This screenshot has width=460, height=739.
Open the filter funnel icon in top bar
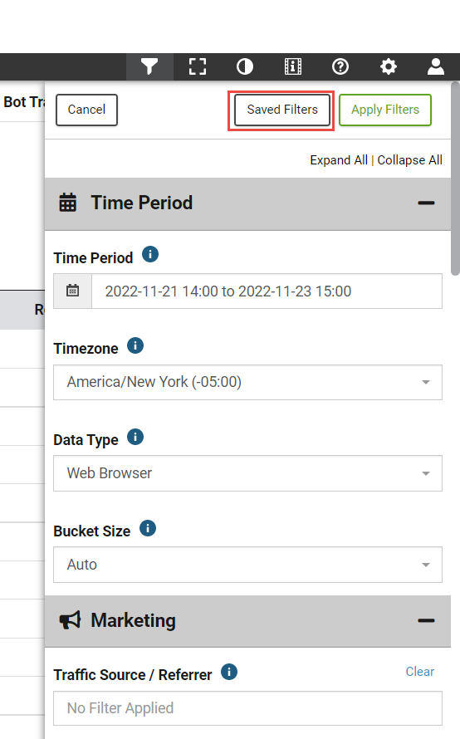[149, 66]
